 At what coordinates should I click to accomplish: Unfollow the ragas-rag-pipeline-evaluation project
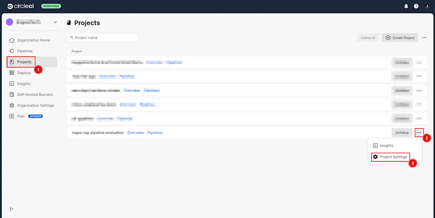402,133
